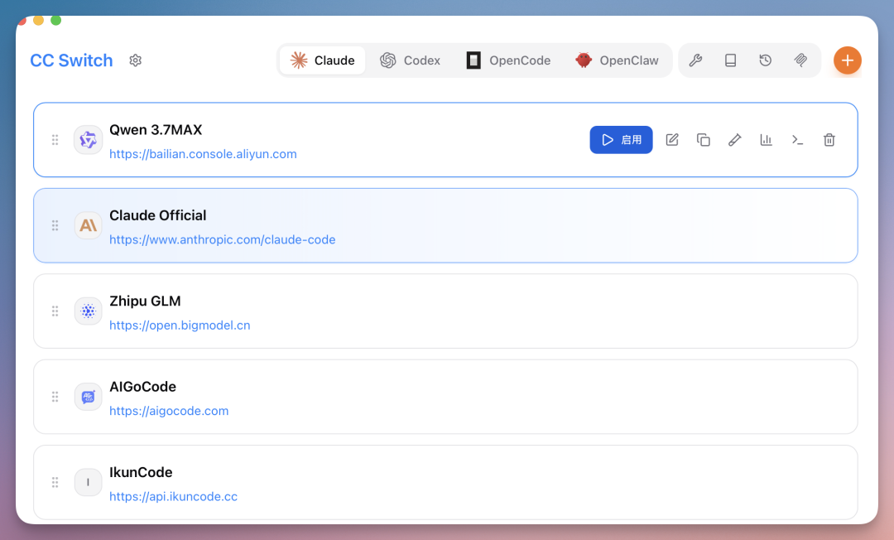Minimize window with yellow traffic light
Screen dimensions: 894x540
point(38,21)
